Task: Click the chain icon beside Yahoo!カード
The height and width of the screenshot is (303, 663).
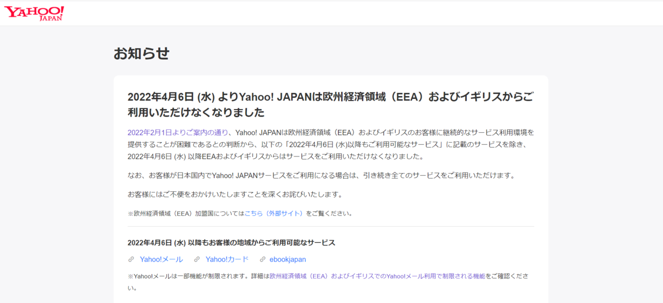Action: tap(197, 259)
